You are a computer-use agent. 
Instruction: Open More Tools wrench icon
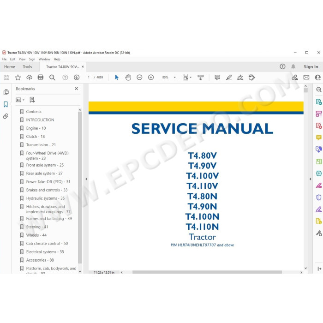point(319,233)
